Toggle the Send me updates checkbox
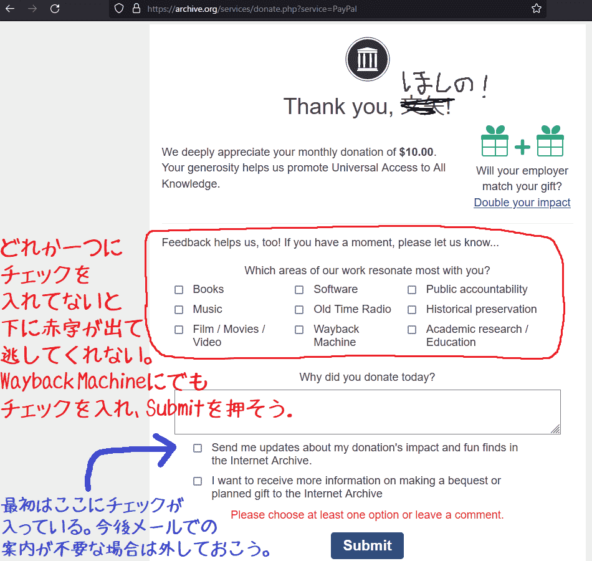The width and height of the screenshot is (592, 561). tap(198, 448)
